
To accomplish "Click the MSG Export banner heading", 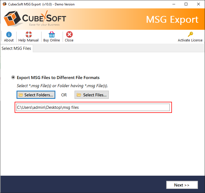I will [x=172, y=19].
